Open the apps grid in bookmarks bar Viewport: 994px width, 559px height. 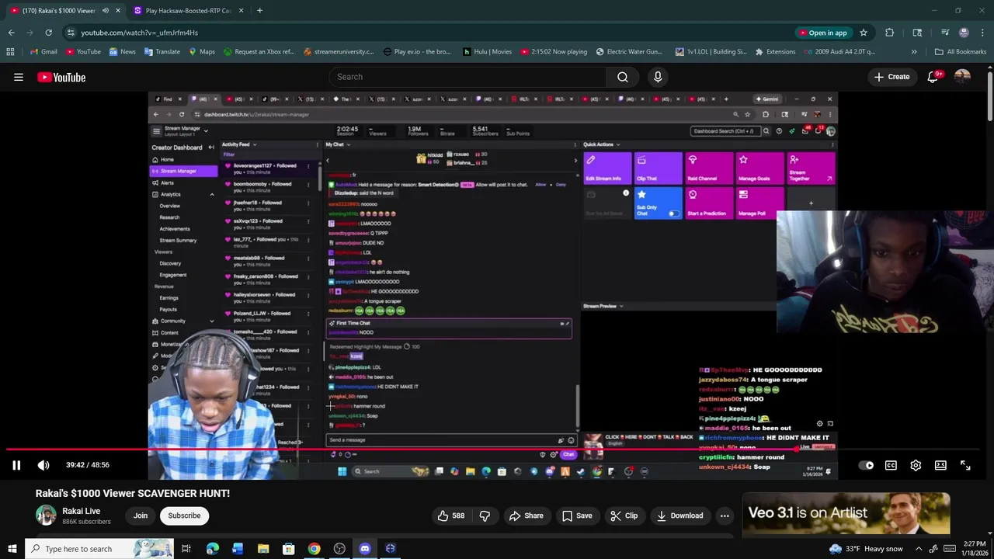[10, 52]
